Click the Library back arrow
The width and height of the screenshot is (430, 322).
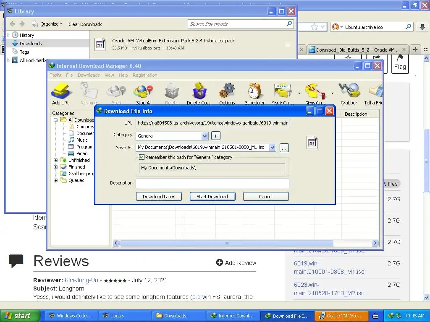coord(12,24)
